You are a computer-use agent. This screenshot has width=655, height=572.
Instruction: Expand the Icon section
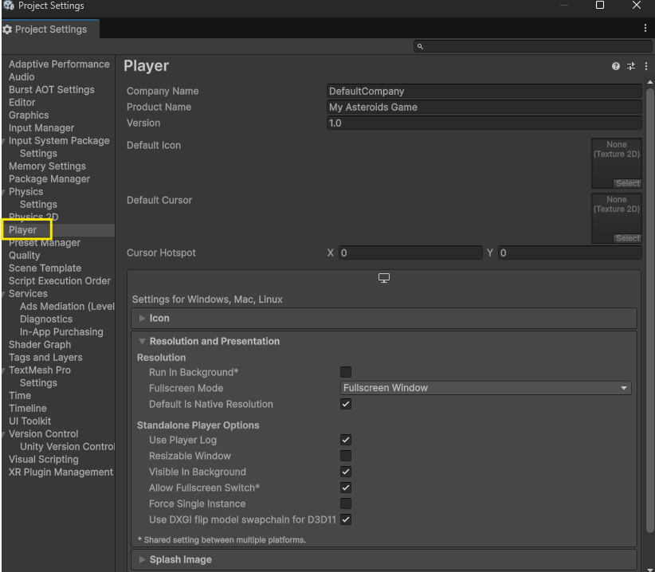pos(142,318)
